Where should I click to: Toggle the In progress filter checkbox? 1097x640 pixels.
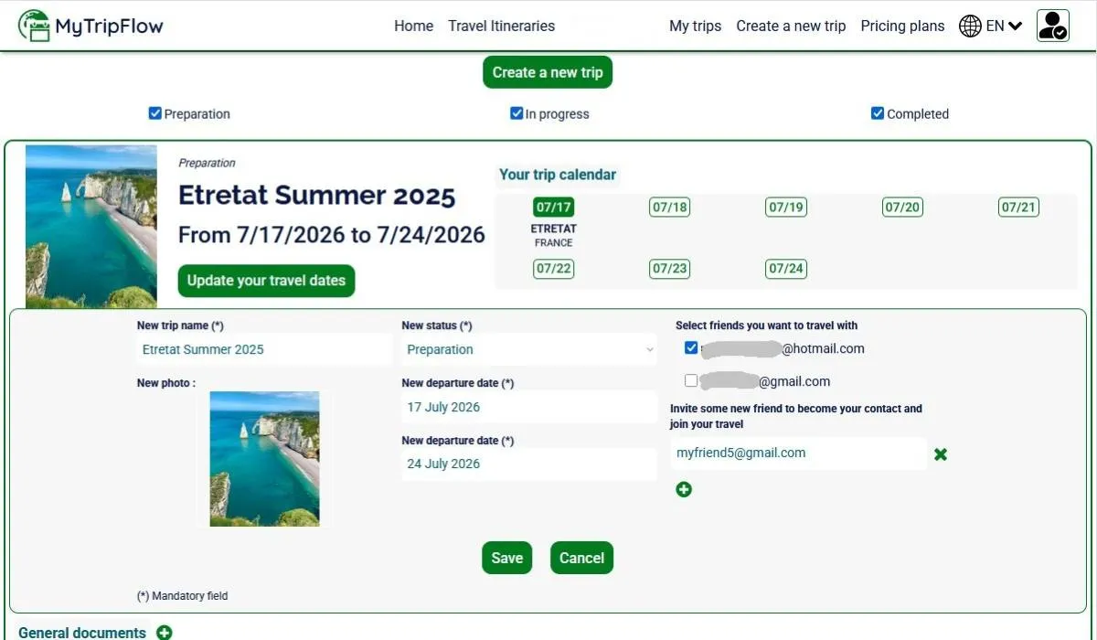(x=517, y=113)
